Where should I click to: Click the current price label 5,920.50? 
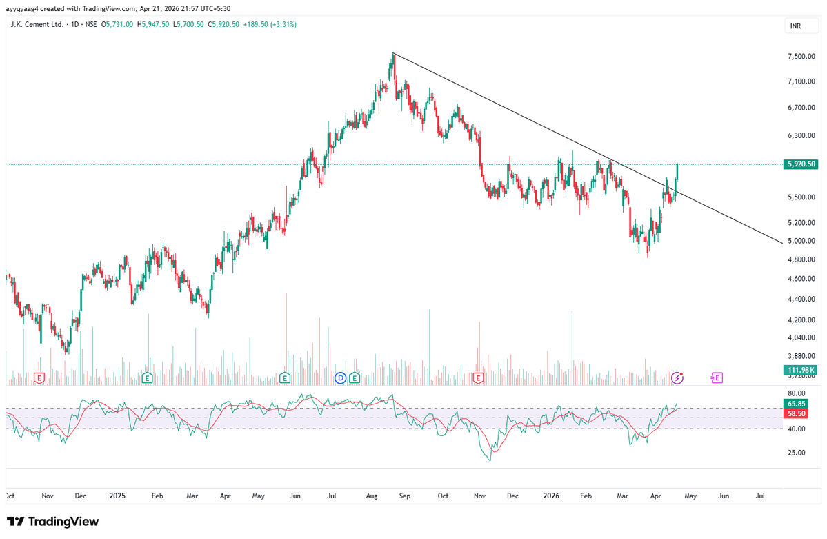801,164
